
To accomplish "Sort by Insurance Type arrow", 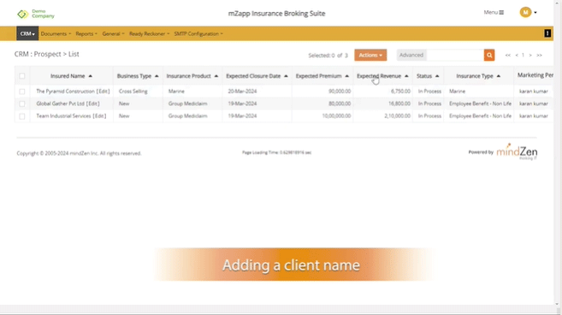I will tap(499, 76).
